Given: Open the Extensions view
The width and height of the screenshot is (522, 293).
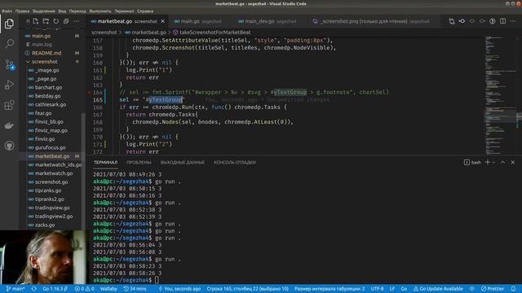Looking at the screenshot, I should pos(9,105).
